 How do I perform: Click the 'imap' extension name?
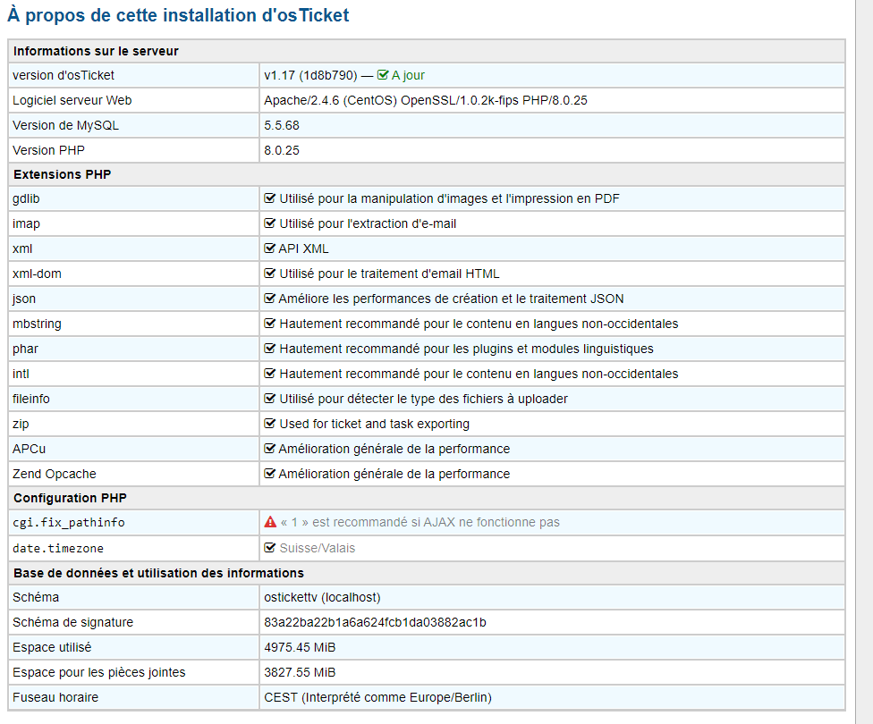point(26,224)
